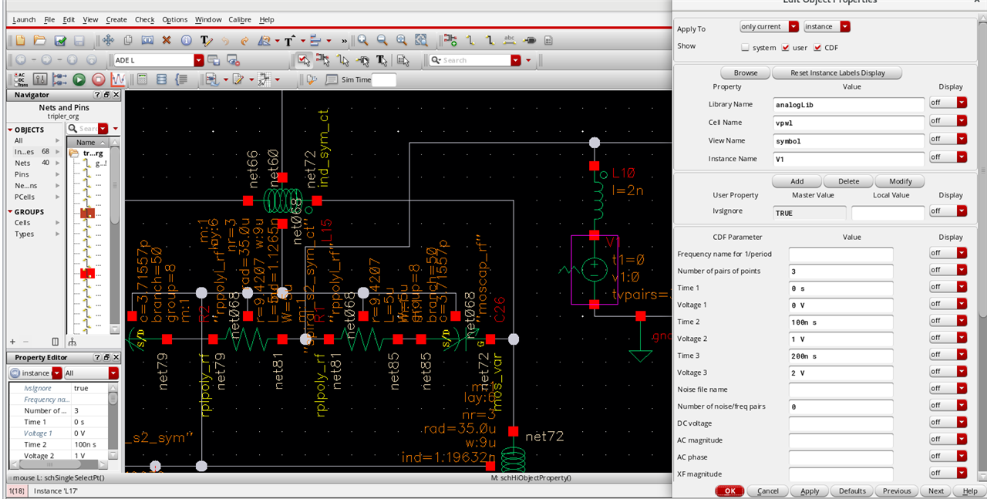Click the speech bubble icon beside Sim Time
Screen dimensions: 987x499
[x=332, y=79]
